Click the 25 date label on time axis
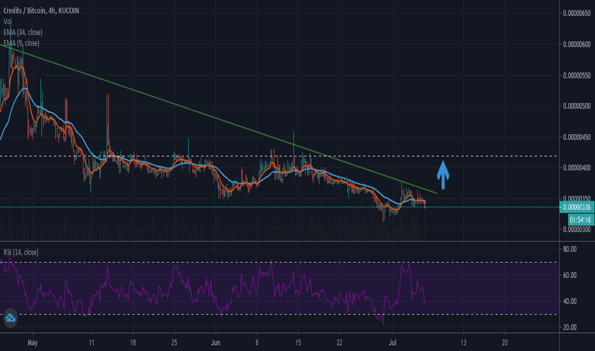 click(x=174, y=343)
